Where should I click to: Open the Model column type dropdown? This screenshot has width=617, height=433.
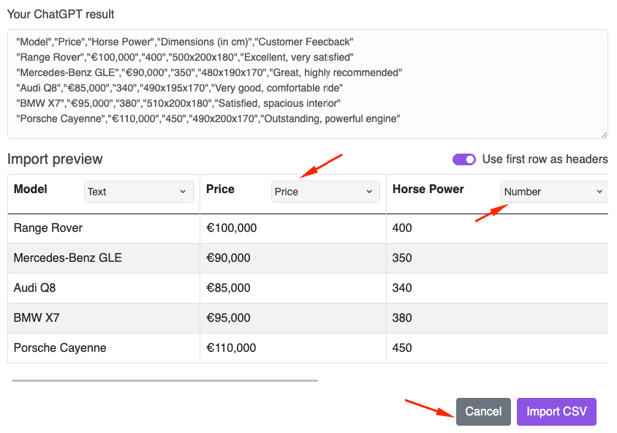(x=138, y=192)
